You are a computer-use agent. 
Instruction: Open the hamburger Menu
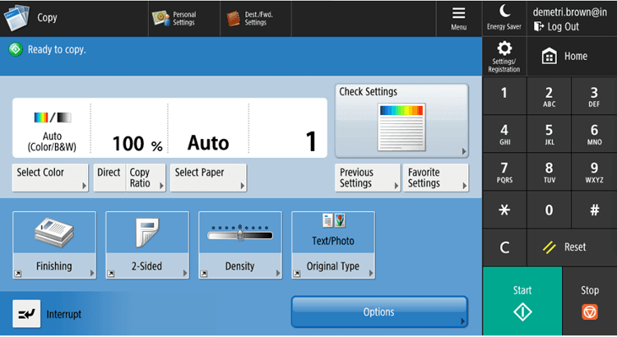pos(459,17)
